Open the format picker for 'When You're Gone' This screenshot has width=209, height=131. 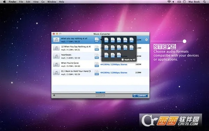pos(96,64)
